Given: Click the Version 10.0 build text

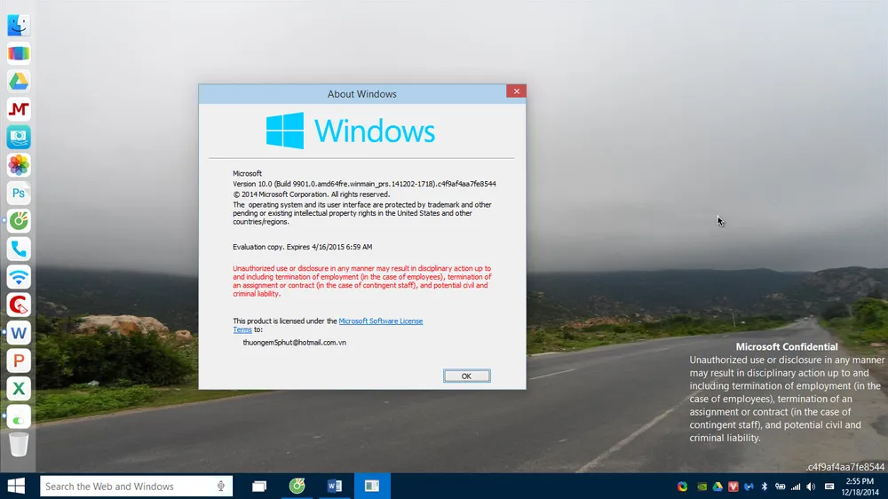Looking at the screenshot, I should coord(364,184).
